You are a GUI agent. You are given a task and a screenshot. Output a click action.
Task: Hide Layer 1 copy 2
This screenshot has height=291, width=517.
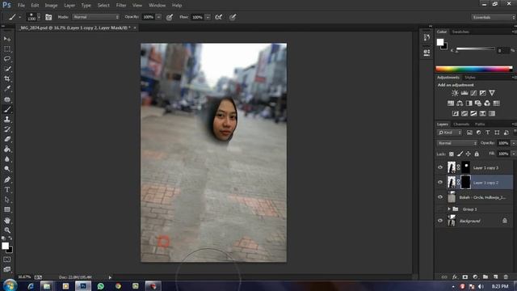click(x=440, y=182)
